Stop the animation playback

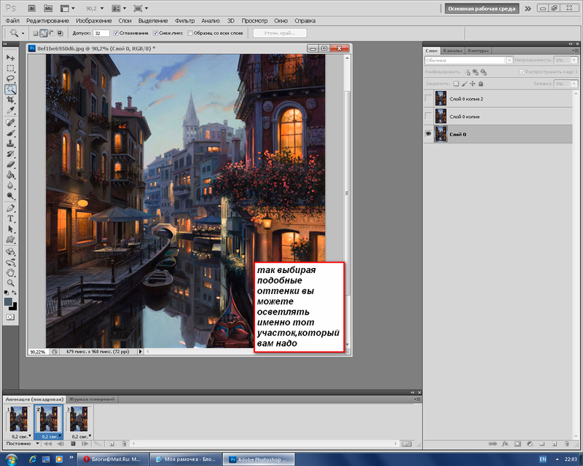click(x=74, y=443)
